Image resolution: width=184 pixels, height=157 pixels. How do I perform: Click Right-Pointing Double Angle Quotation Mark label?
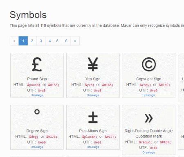148,134
